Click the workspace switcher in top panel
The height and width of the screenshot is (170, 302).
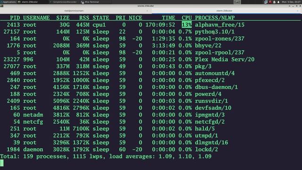click(x=237, y=2)
